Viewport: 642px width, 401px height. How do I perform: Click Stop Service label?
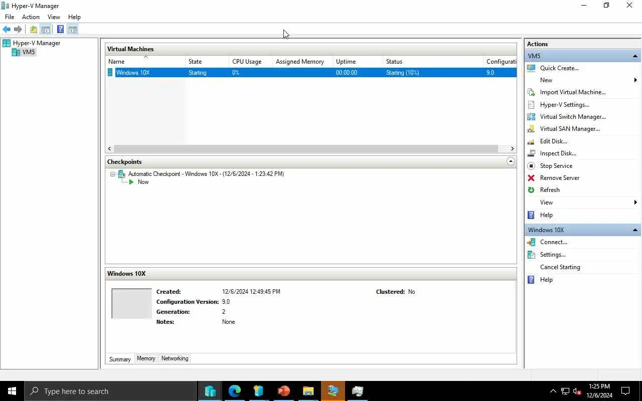click(556, 166)
